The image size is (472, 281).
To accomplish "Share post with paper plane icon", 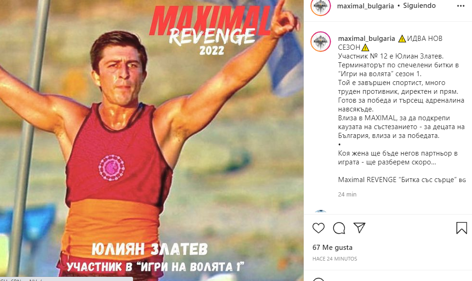I will pos(359,228).
